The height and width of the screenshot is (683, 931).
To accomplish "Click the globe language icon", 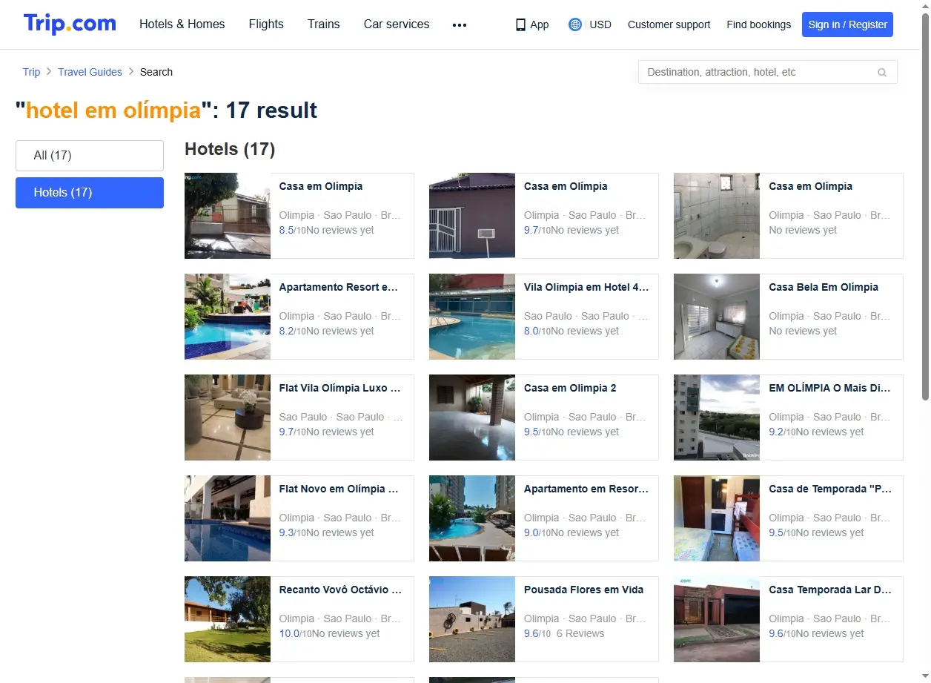I will pyautogui.click(x=575, y=24).
